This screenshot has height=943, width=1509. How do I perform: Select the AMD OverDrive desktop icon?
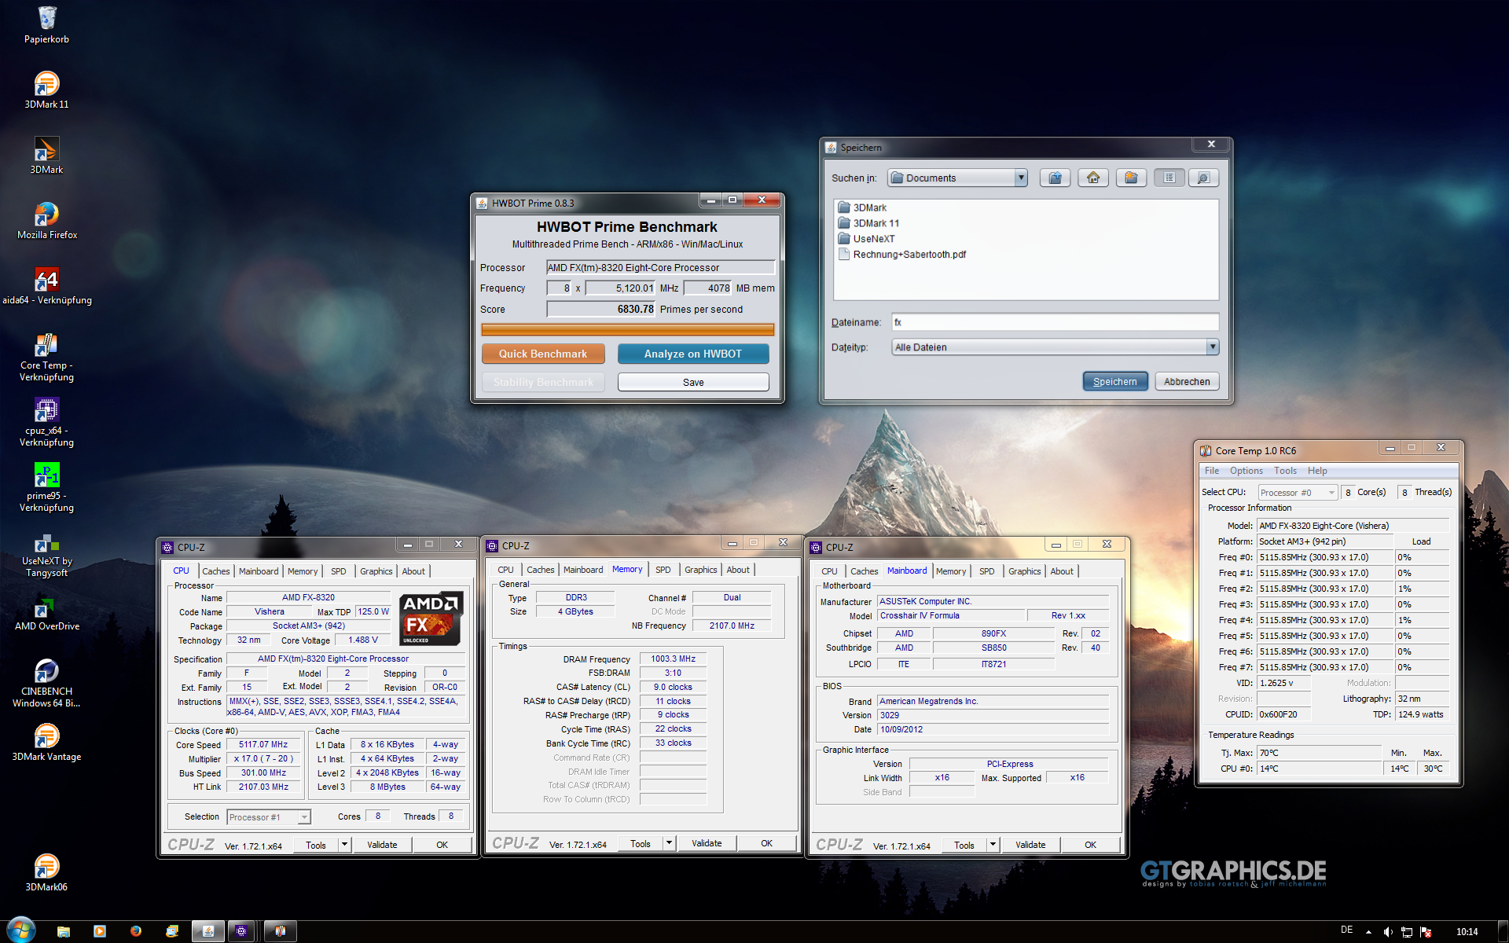[x=46, y=614]
